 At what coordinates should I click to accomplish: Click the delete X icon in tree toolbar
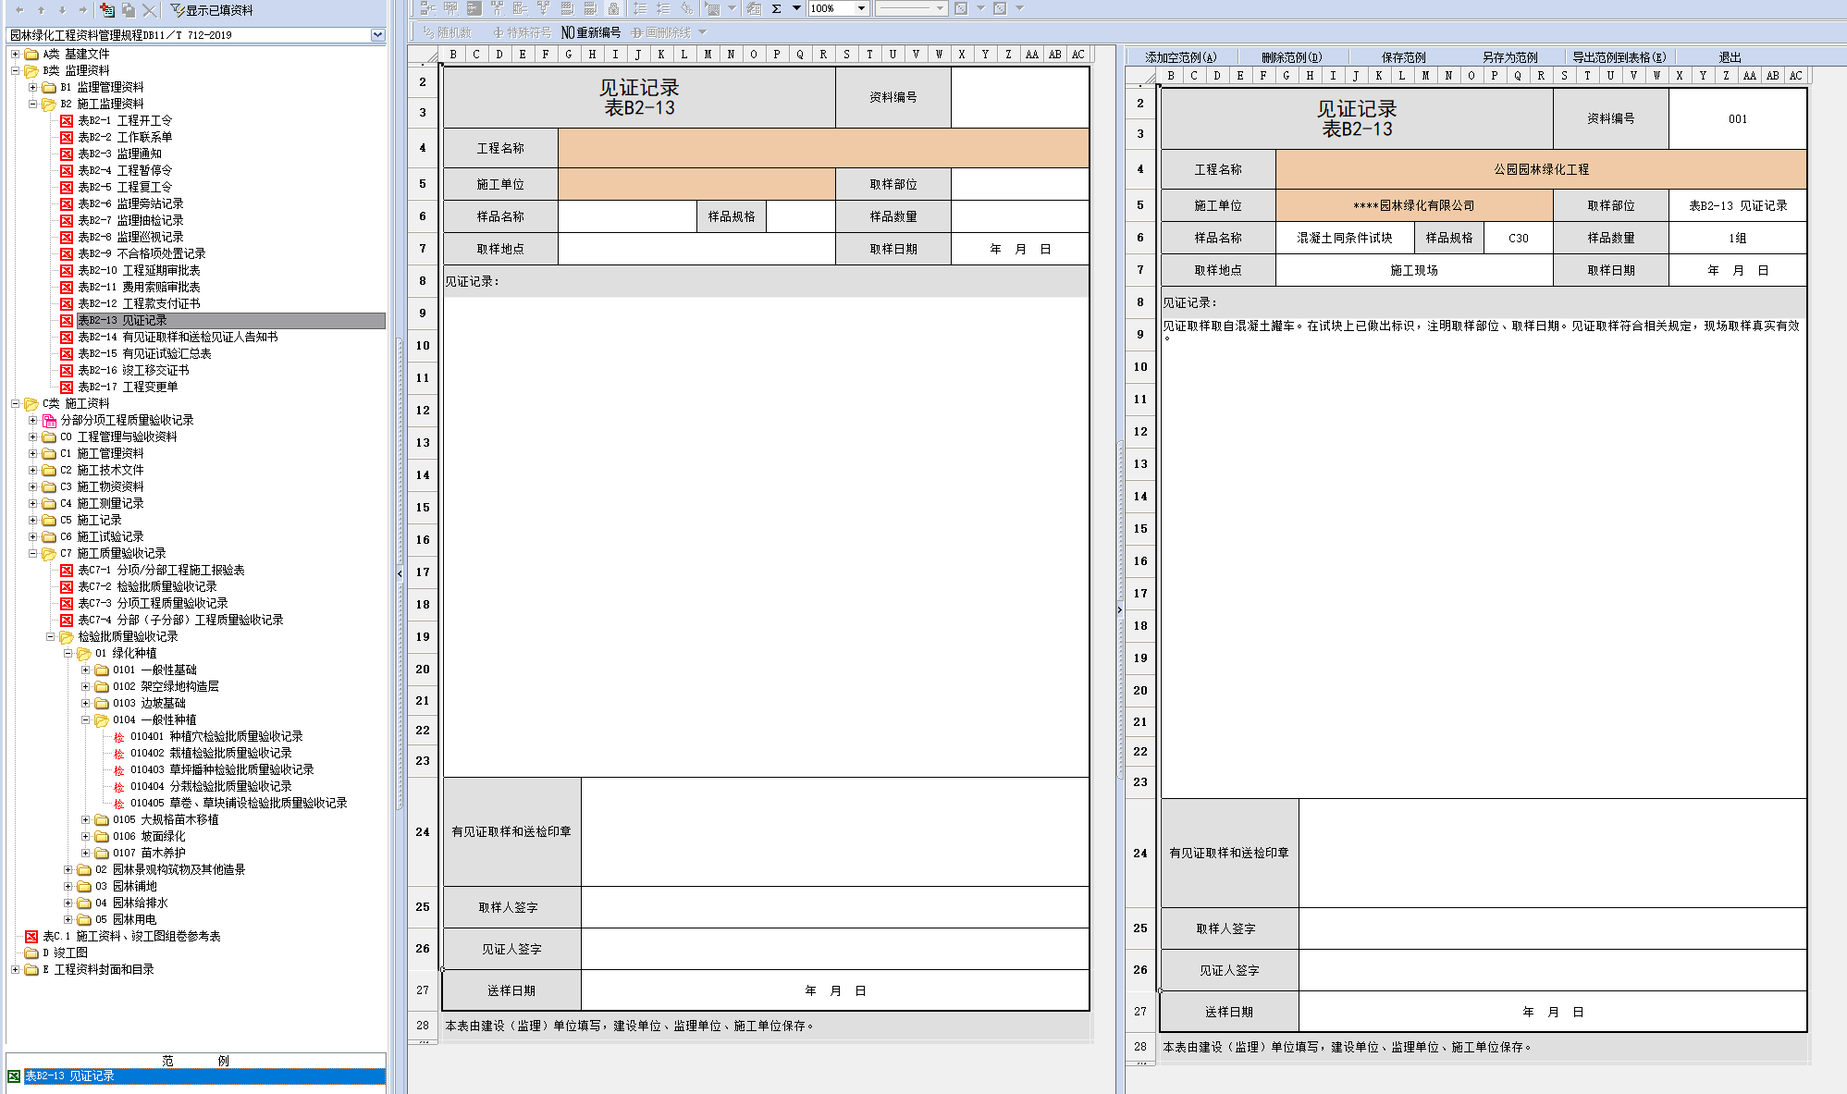pyautogui.click(x=149, y=10)
